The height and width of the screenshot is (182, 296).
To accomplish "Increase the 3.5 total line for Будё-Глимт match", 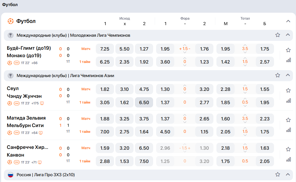I will (245, 45).
